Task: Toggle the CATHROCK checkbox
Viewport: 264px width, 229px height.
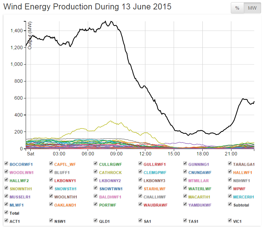Action: click(96, 172)
